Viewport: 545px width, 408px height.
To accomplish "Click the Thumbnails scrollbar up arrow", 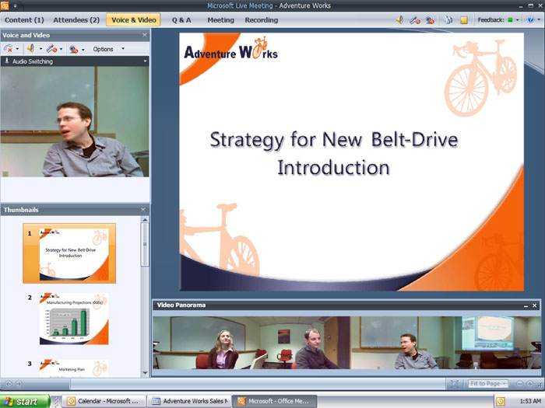I will pyautogui.click(x=145, y=220).
